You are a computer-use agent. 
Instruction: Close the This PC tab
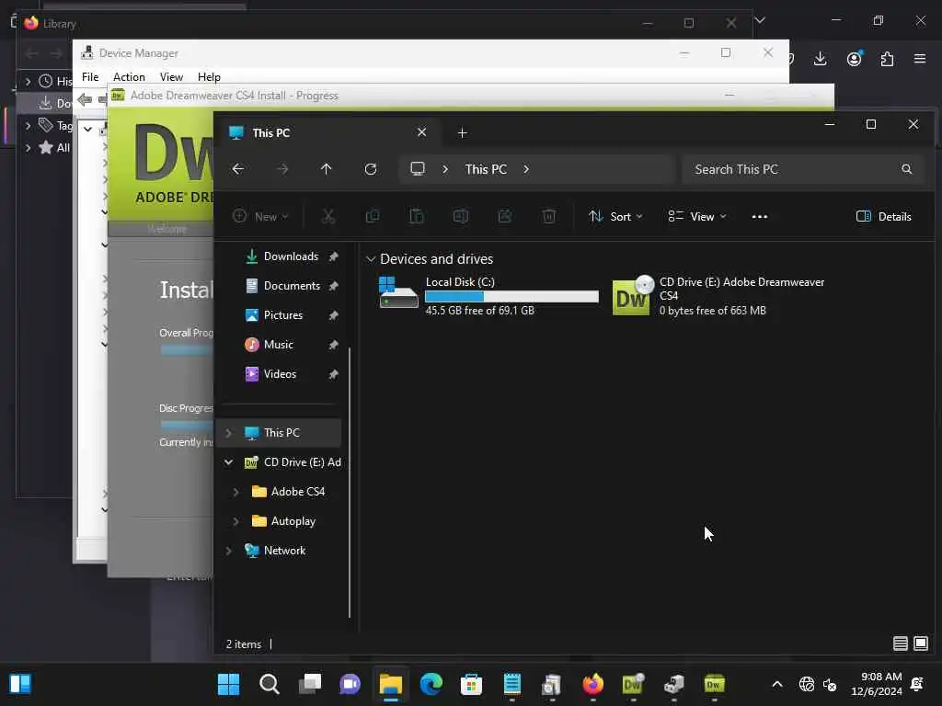click(x=421, y=132)
